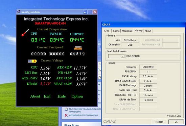Click the Bank Cycle Time value 10 clocks
This screenshot has height=126, width=186.
(148, 95)
